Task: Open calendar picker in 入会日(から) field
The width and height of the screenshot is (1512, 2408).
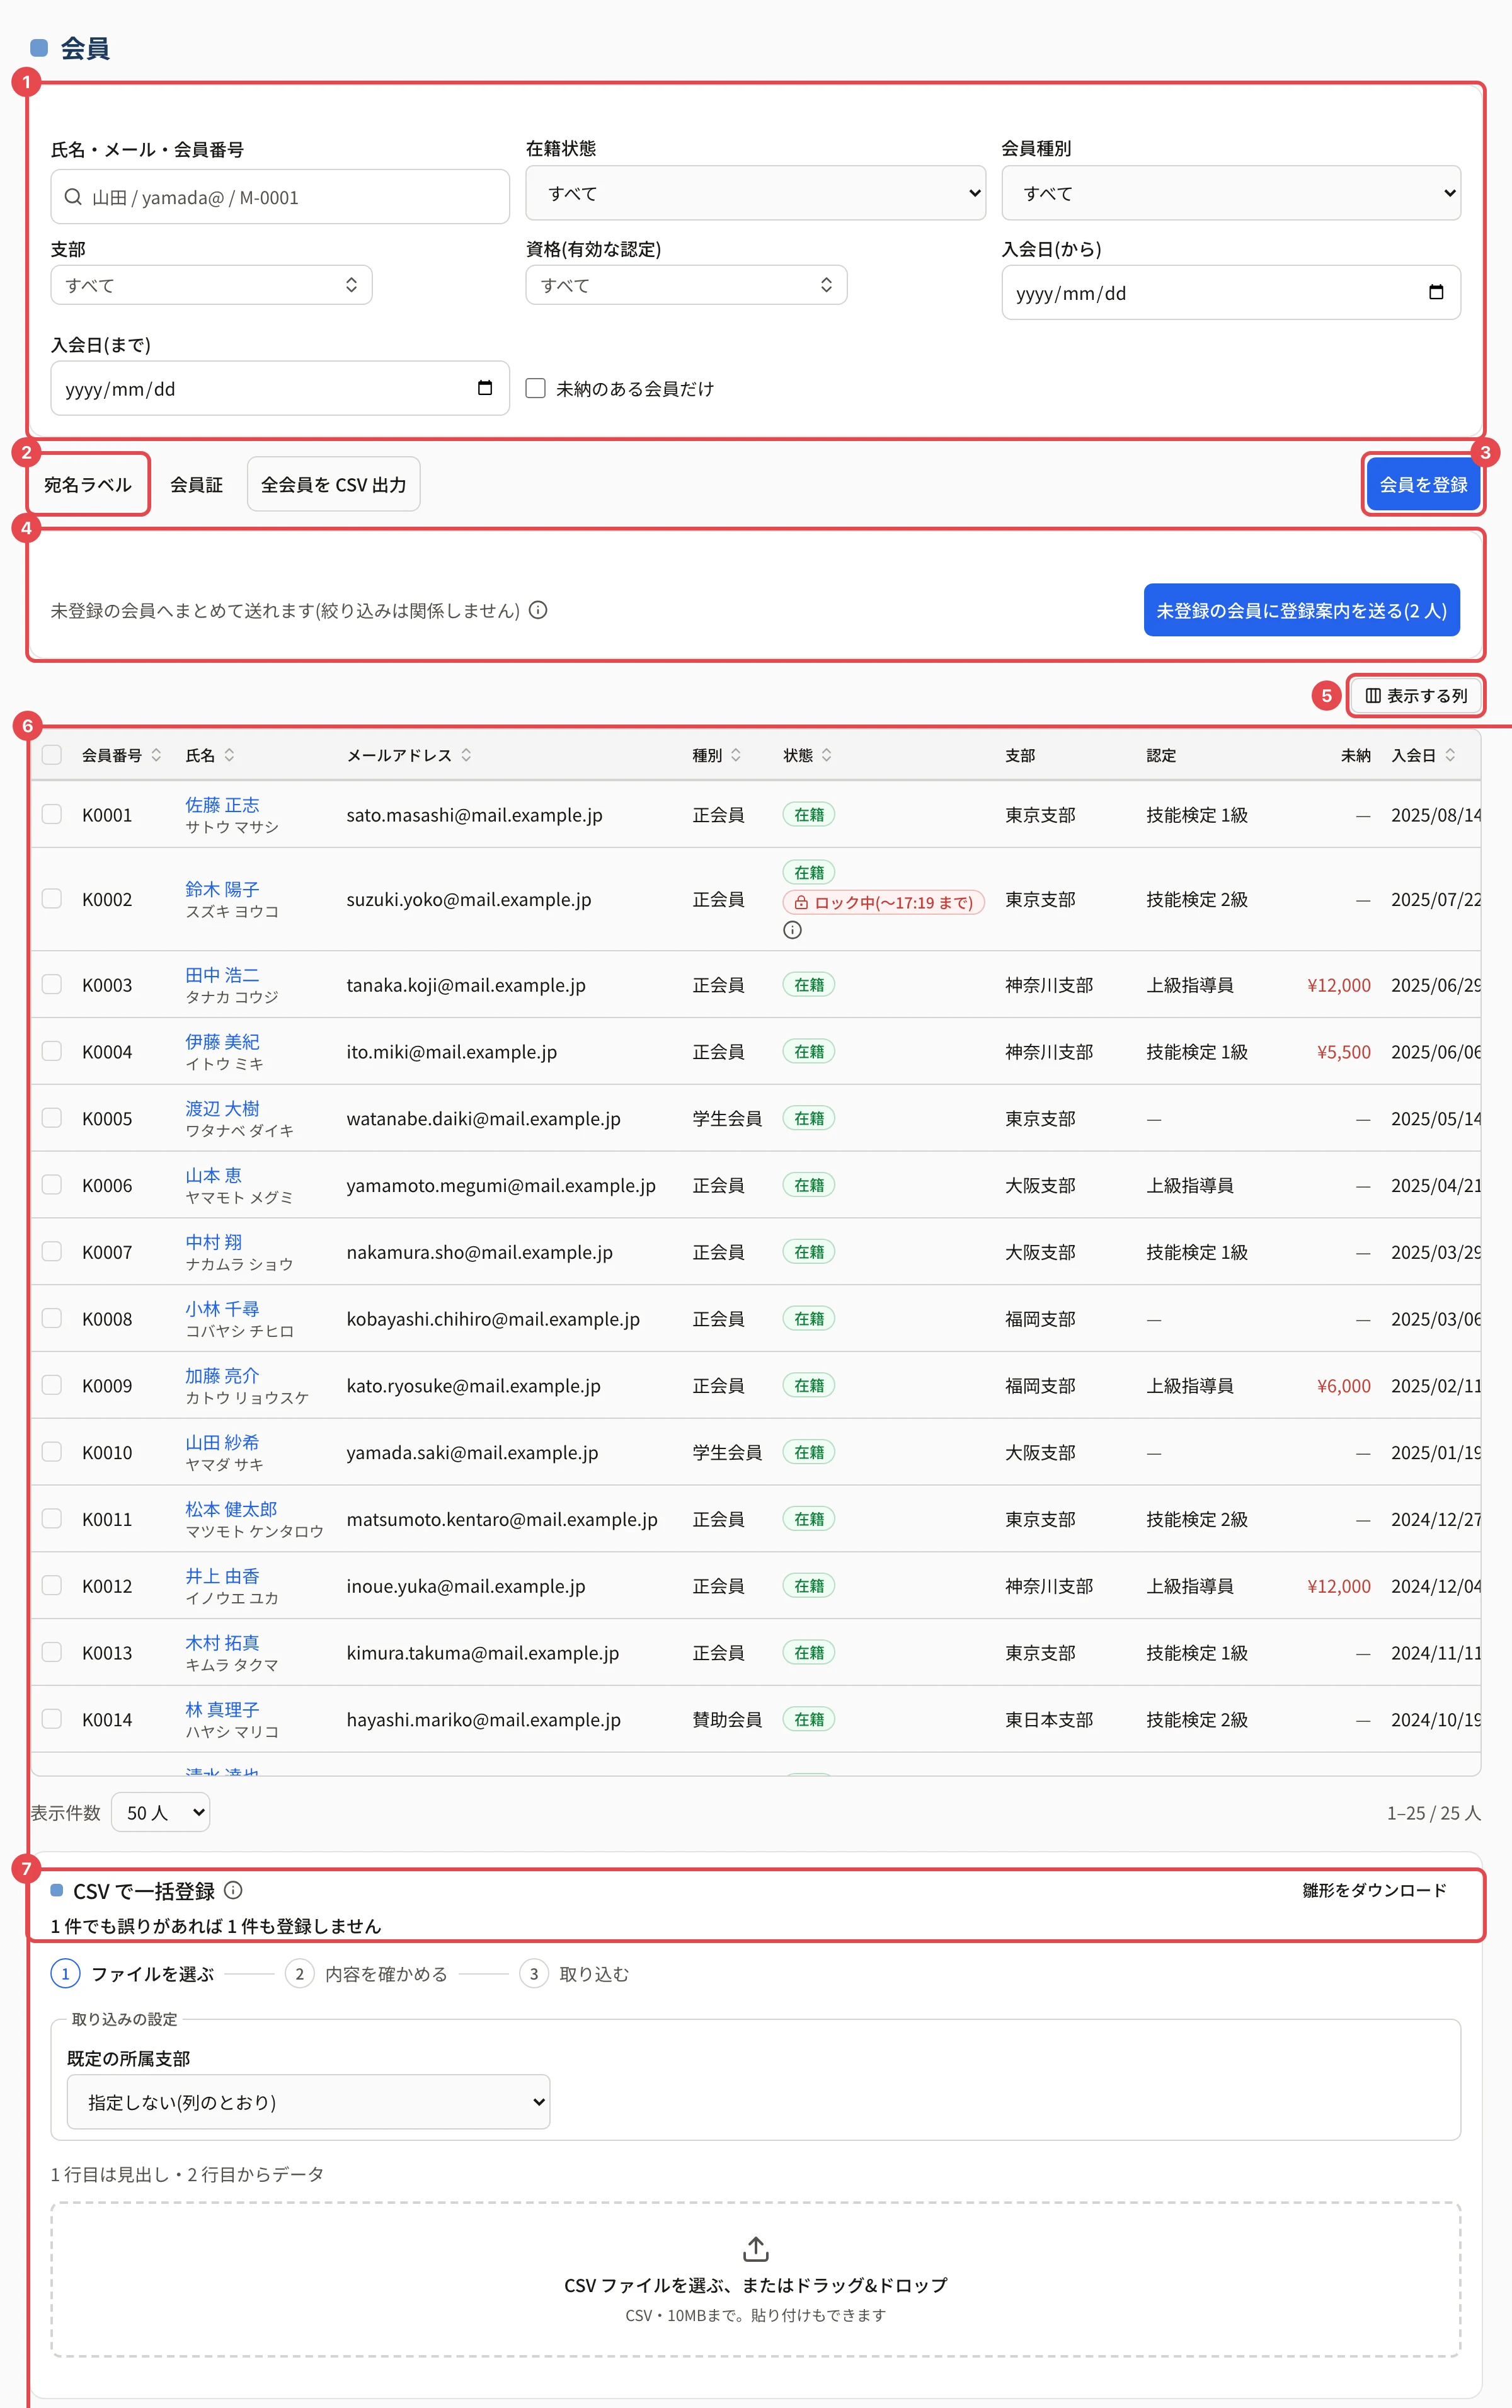Action: point(1436,292)
